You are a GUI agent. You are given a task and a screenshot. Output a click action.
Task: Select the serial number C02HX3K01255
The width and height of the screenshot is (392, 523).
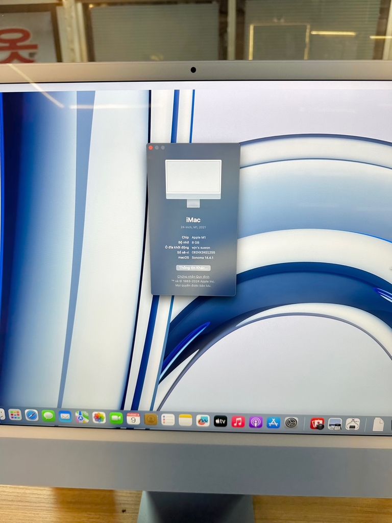coord(203,252)
